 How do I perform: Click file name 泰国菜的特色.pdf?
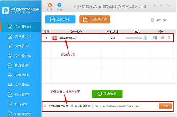68,38
